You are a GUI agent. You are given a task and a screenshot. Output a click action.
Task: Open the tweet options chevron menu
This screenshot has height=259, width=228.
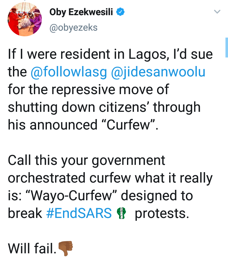click(217, 12)
